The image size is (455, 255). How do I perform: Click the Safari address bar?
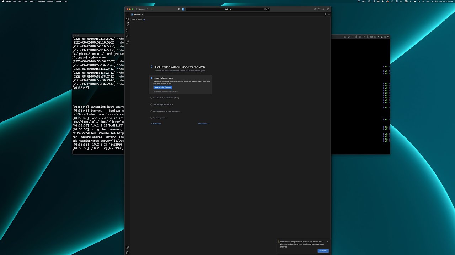click(228, 9)
